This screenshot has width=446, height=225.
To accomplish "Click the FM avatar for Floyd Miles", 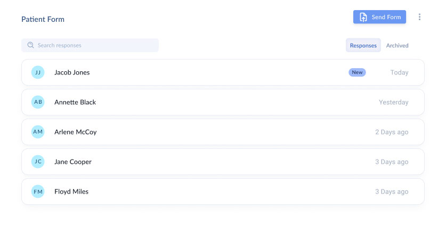I will click(38, 191).
